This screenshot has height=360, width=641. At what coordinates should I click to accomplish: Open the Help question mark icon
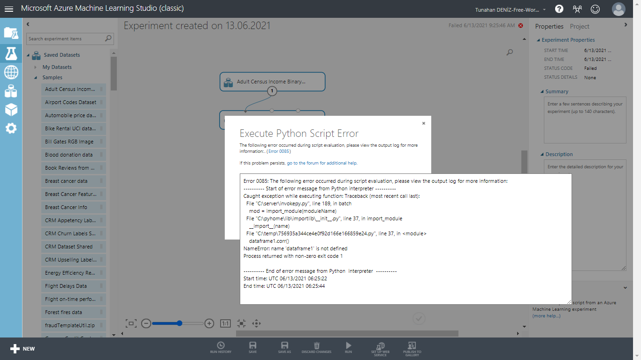[559, 9]
